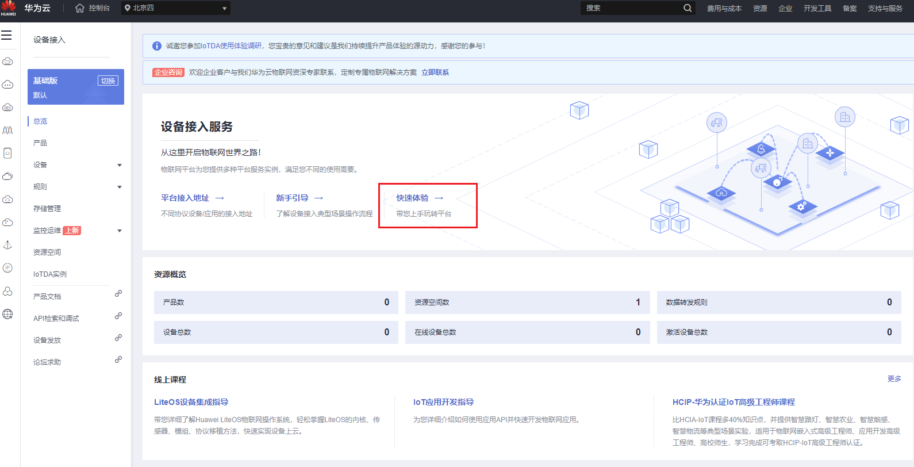Open the 新手引导 link
The image size is (914, 467).
(x=299, y=198)
